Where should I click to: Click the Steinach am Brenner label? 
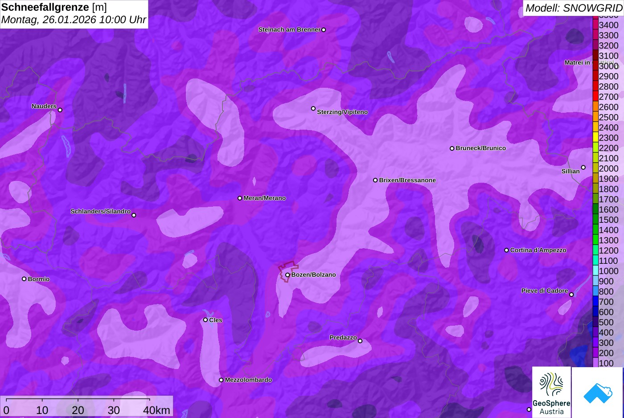[289, 29]
